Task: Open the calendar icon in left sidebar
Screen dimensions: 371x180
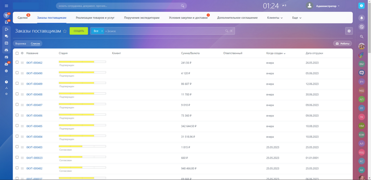Action: pos(7,43)
